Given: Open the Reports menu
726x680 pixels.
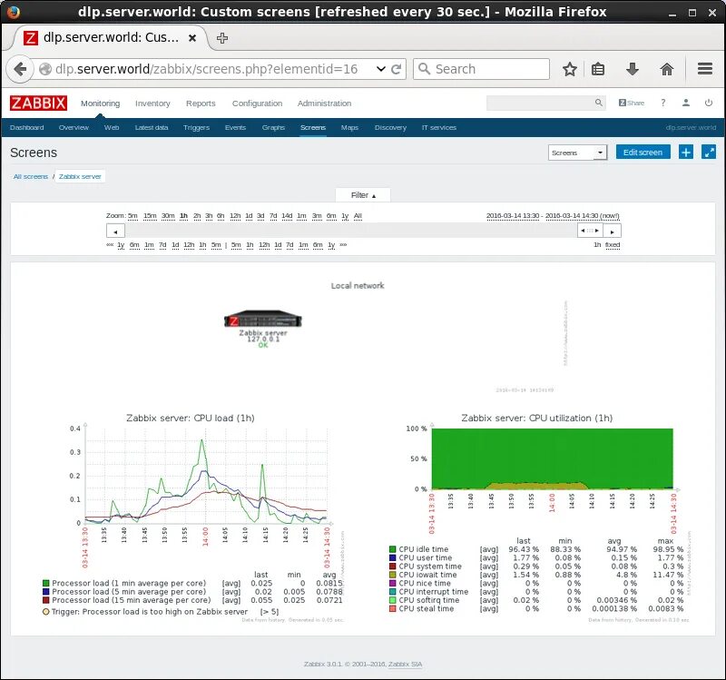Looking at the screenshot, I should coord(201,103).
